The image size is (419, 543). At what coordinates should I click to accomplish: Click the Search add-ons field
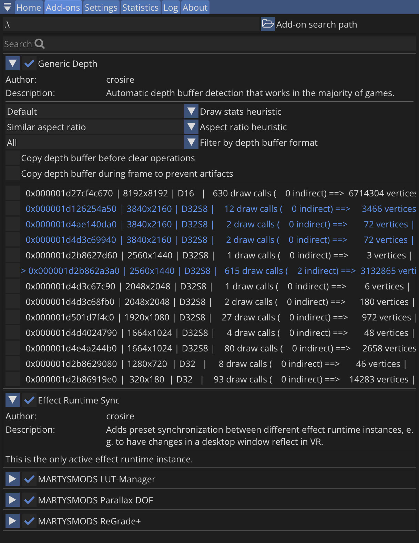(209, 44)
